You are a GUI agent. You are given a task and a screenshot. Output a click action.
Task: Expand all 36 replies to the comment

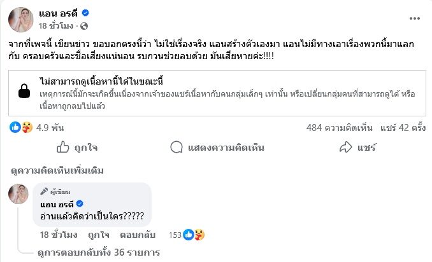[x=99, y=252]
